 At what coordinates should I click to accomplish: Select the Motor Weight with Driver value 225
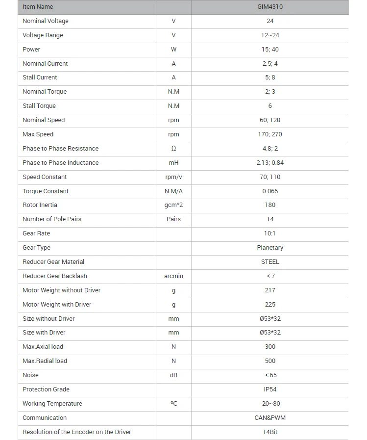pyautogui.click(x=270, y=305)
